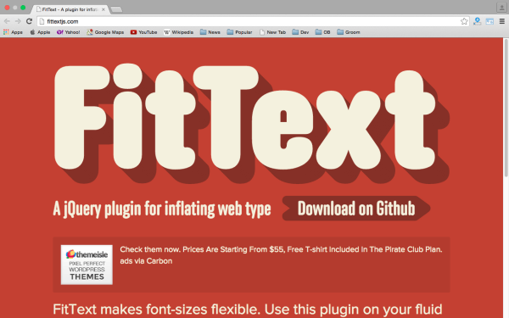Screen dimensions: 509x318
Task: Bookmark this page with the star icon
Action: pos(464,21)
